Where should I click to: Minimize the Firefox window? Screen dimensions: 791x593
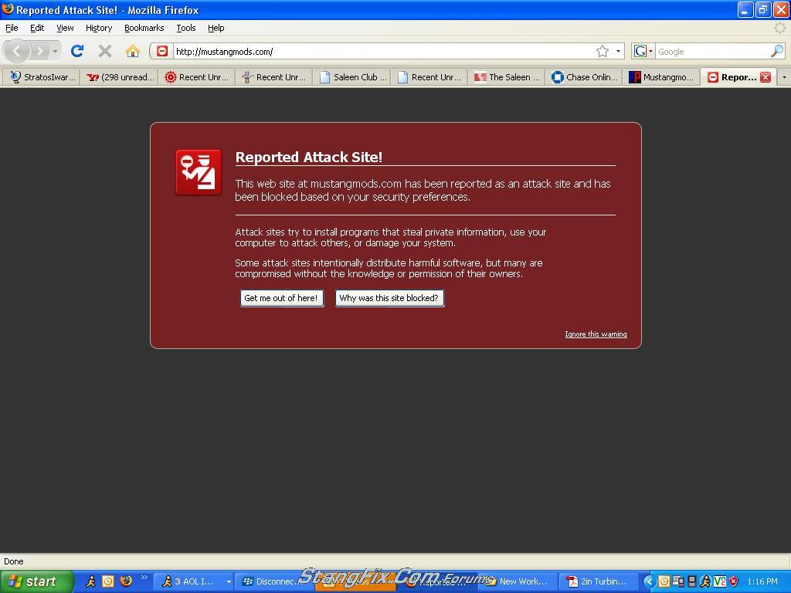[745, 9]
